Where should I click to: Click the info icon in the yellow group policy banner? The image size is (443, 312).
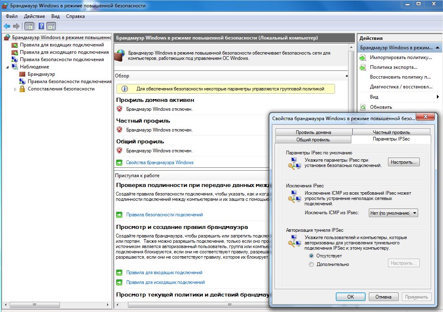pos(125,89)
